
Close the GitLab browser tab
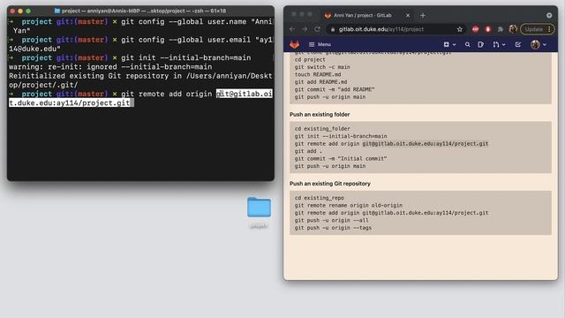[x=408, y=16]
